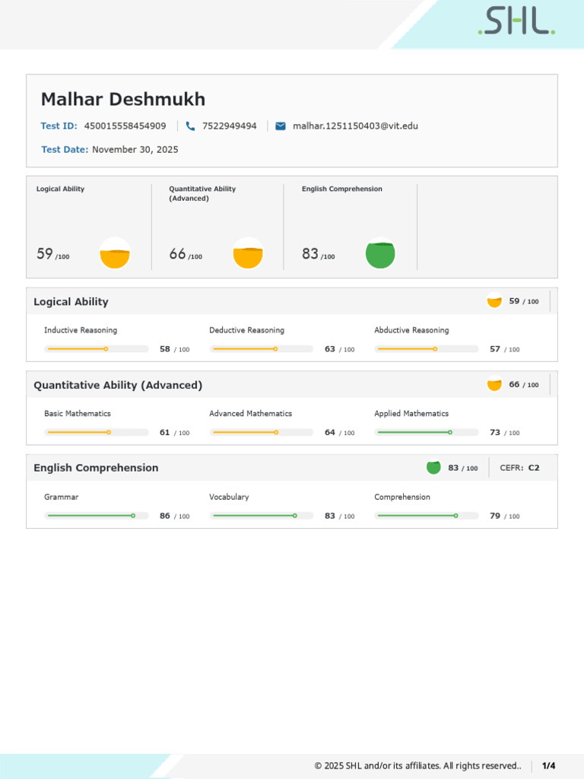The width and height of the screenshot is (584, 779).
Task: Click the Inductive Reasoning label
Action: pos(81,330)
